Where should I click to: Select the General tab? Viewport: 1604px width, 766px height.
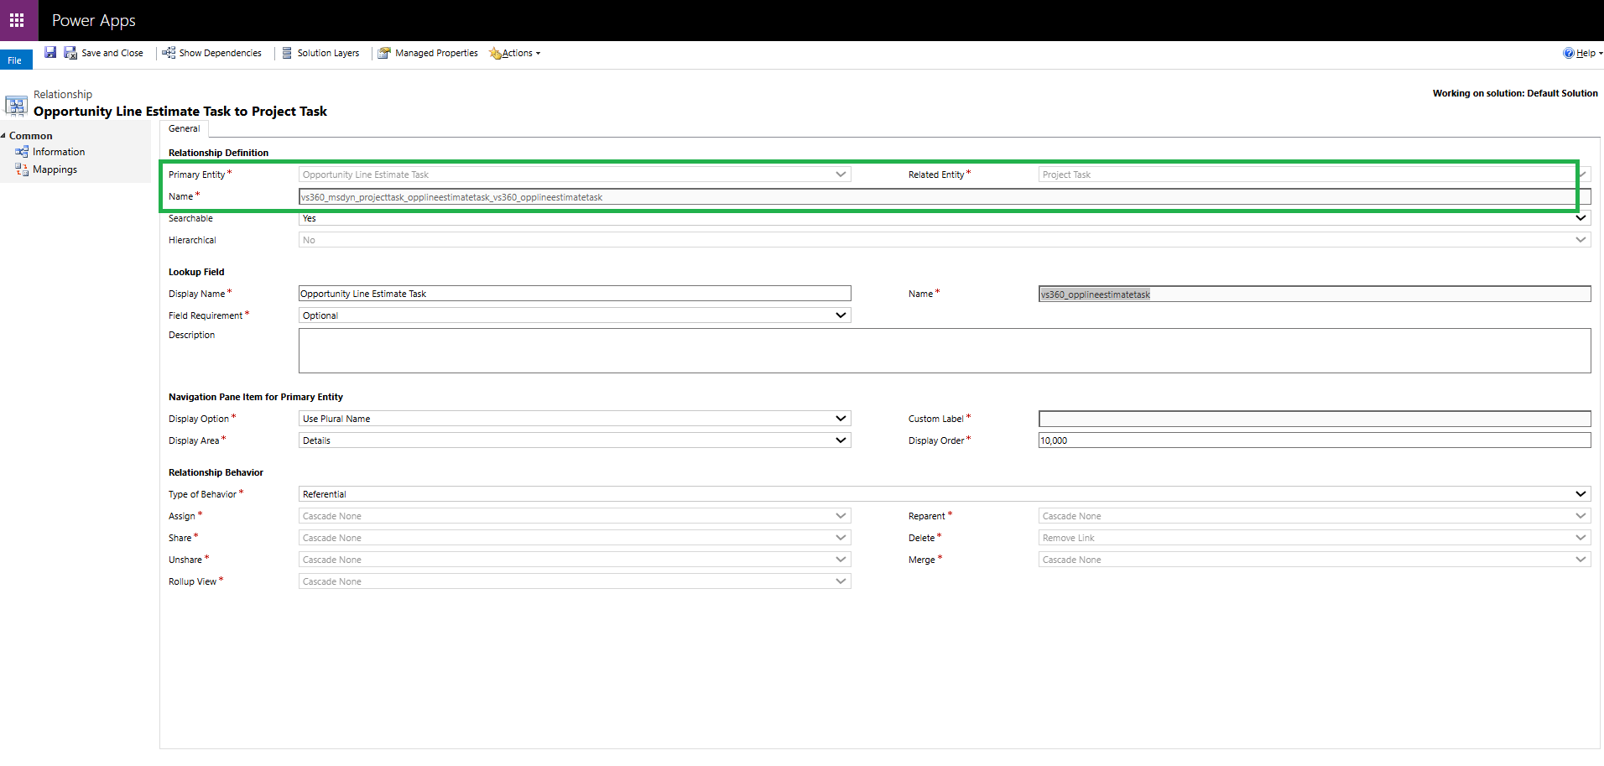[x=184, y=128]
